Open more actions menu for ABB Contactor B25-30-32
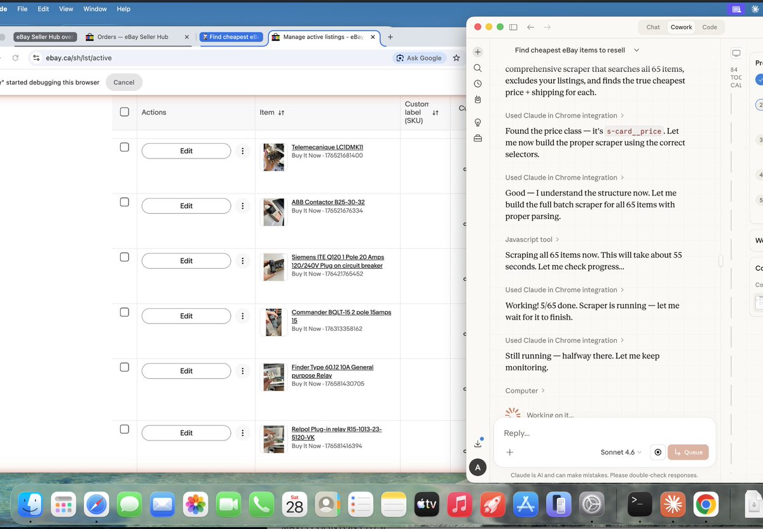Viewport: 763px width, 529px height. (242, 206)
